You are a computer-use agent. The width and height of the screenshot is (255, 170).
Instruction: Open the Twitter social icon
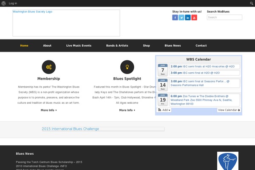181,17
